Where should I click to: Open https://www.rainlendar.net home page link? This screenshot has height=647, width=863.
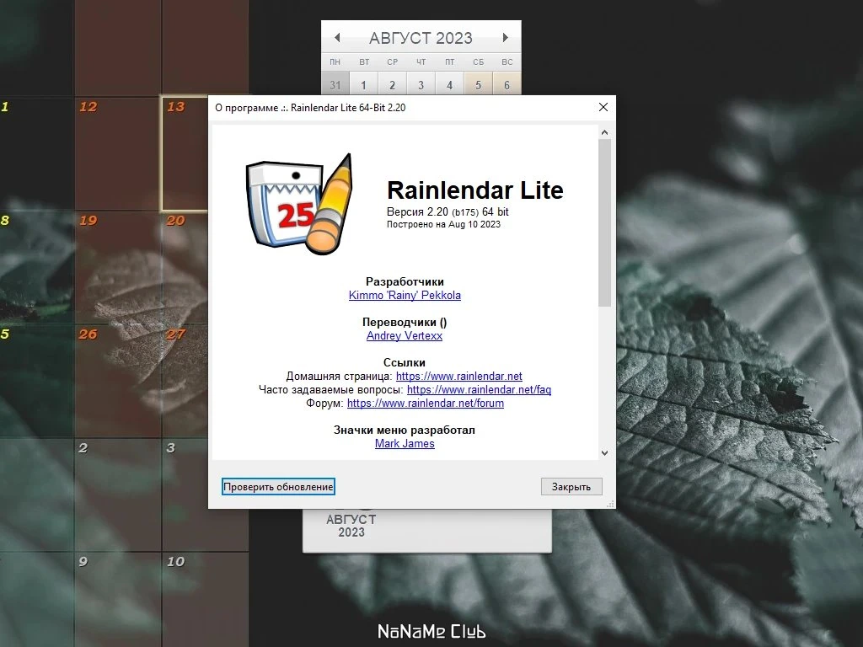pyautogui.click(x=459, y=377)
